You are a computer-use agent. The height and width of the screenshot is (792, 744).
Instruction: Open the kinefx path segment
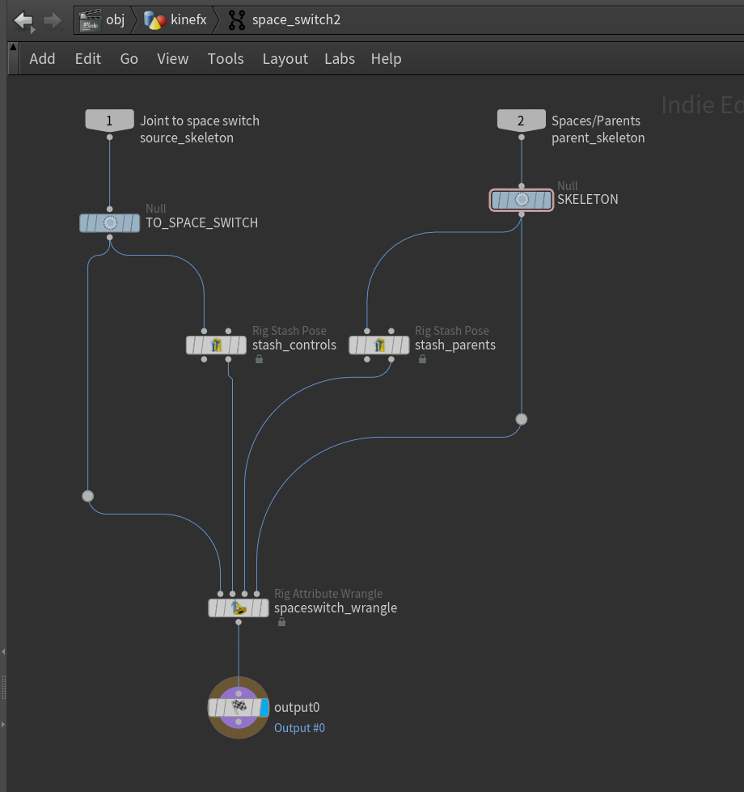click(188, 19)
